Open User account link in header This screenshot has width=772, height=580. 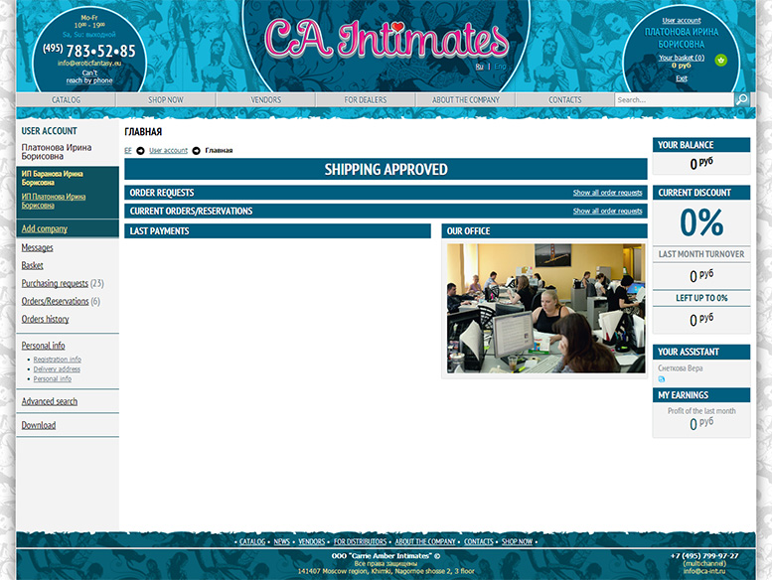click(x=682, y=21)
